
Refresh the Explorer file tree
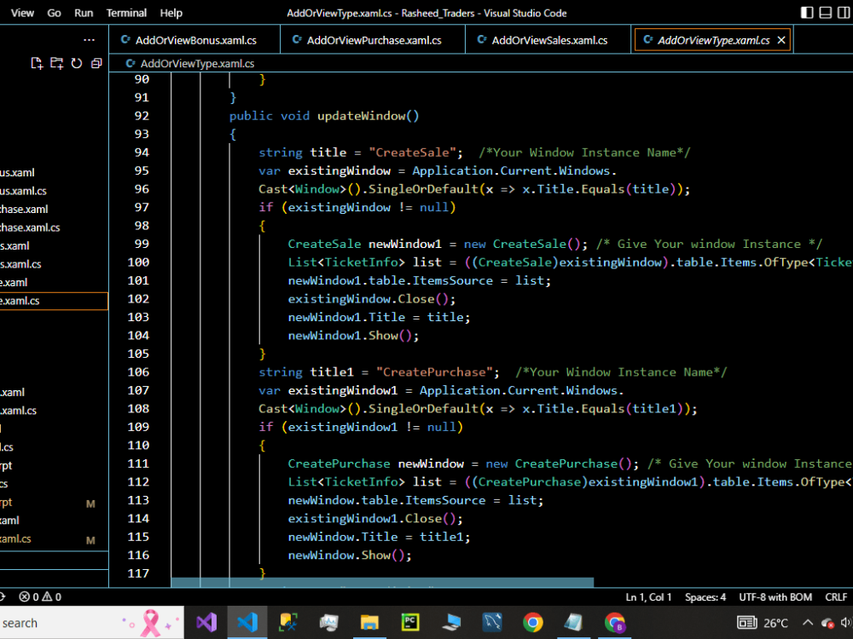point(77,63)
